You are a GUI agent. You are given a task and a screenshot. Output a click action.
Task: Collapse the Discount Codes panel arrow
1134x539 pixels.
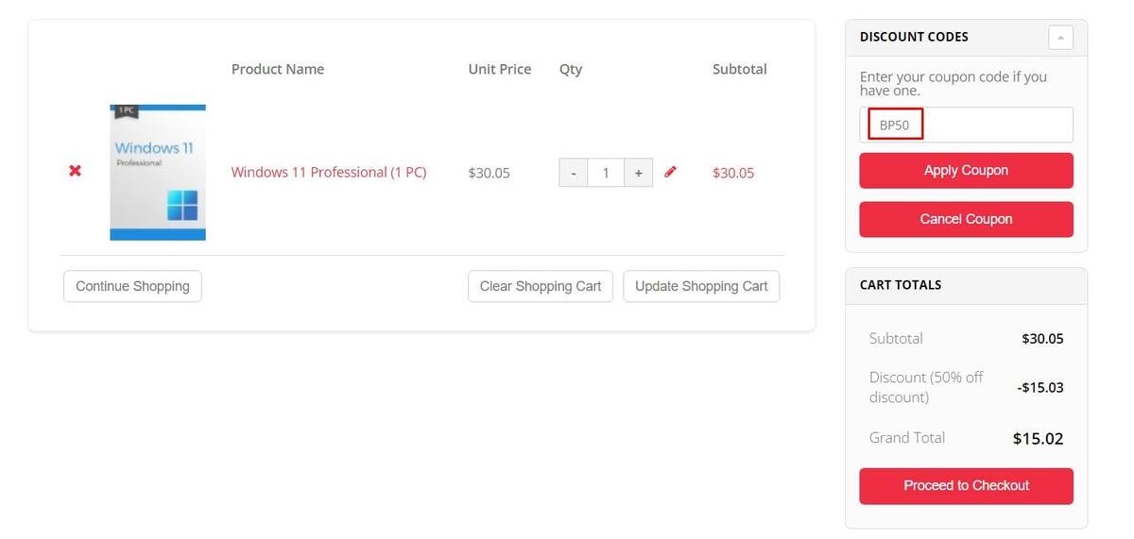pyautogui.click(x=1060, y=38)
